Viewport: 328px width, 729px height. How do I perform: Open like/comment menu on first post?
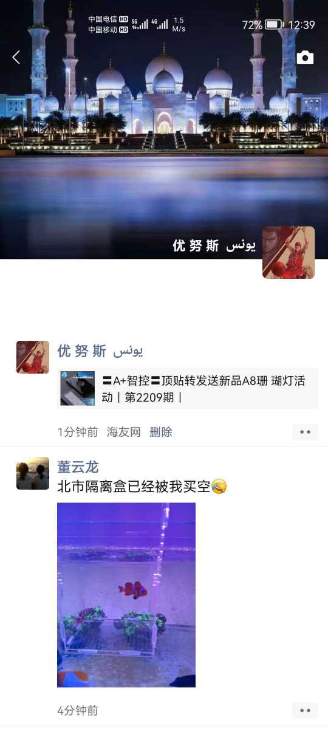click(305, 432)
